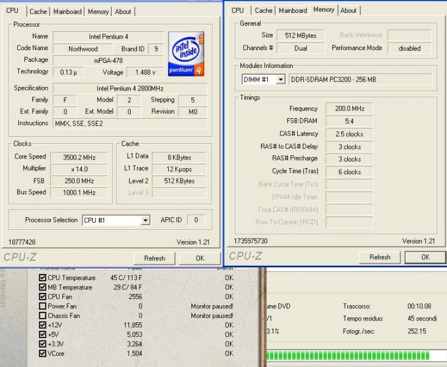Screen dimensions: 447x367
Task: Click the 512 MBytes memory size field
Action: (300, 35)
